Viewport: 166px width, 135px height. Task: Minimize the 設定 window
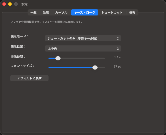[x=10, y=4]
